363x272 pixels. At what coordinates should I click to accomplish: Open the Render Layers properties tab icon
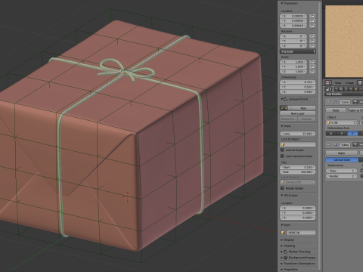341,89
